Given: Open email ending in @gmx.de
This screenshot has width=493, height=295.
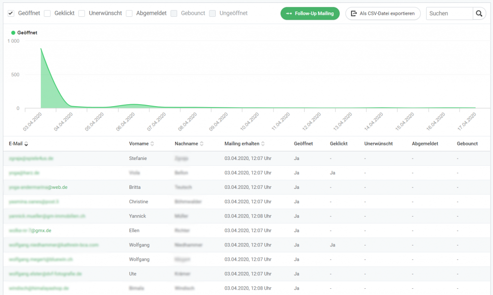Looking at the screenshot, I should (x=30, y=231).
